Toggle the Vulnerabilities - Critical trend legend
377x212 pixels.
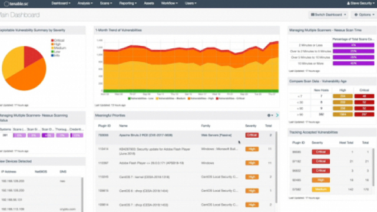coord(230,98)
